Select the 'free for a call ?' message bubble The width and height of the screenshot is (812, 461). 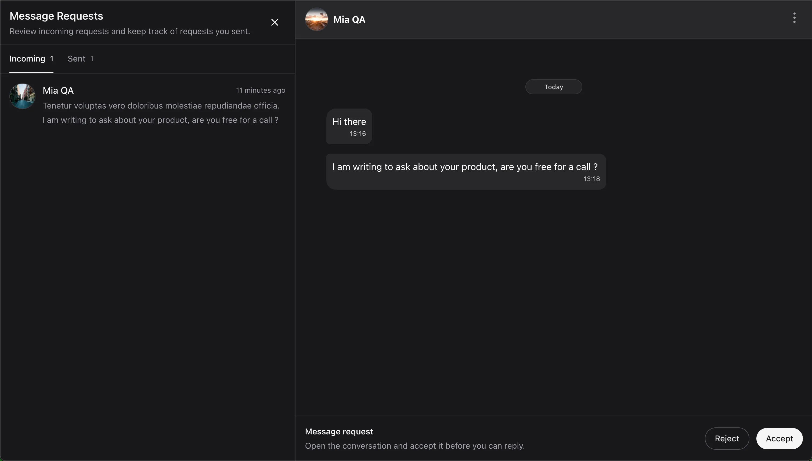[x=466, y=172]
